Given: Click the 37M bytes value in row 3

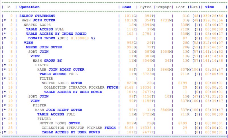Looking at the screenshot, I should [150, 29].
